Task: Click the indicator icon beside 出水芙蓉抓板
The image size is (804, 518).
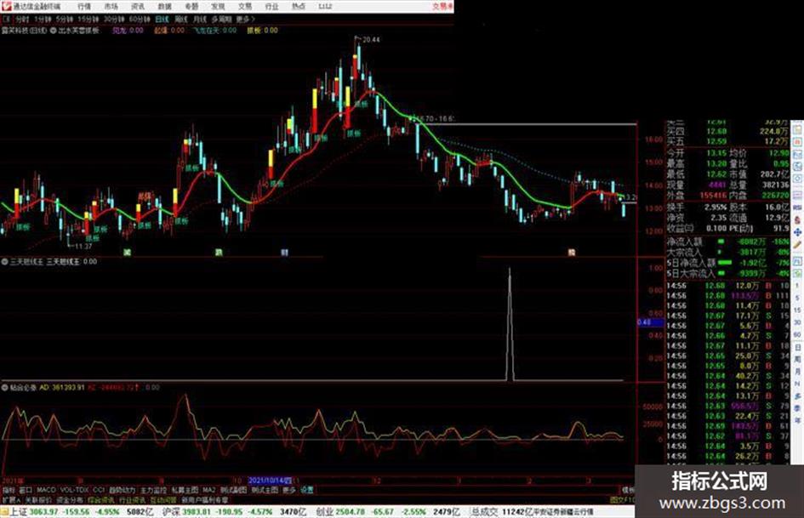Action: coord(53,31)
